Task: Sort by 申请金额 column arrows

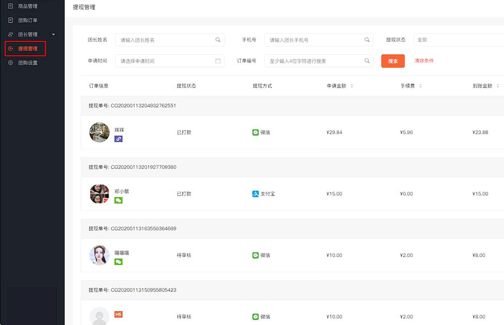Action: (x=352, y=86)
